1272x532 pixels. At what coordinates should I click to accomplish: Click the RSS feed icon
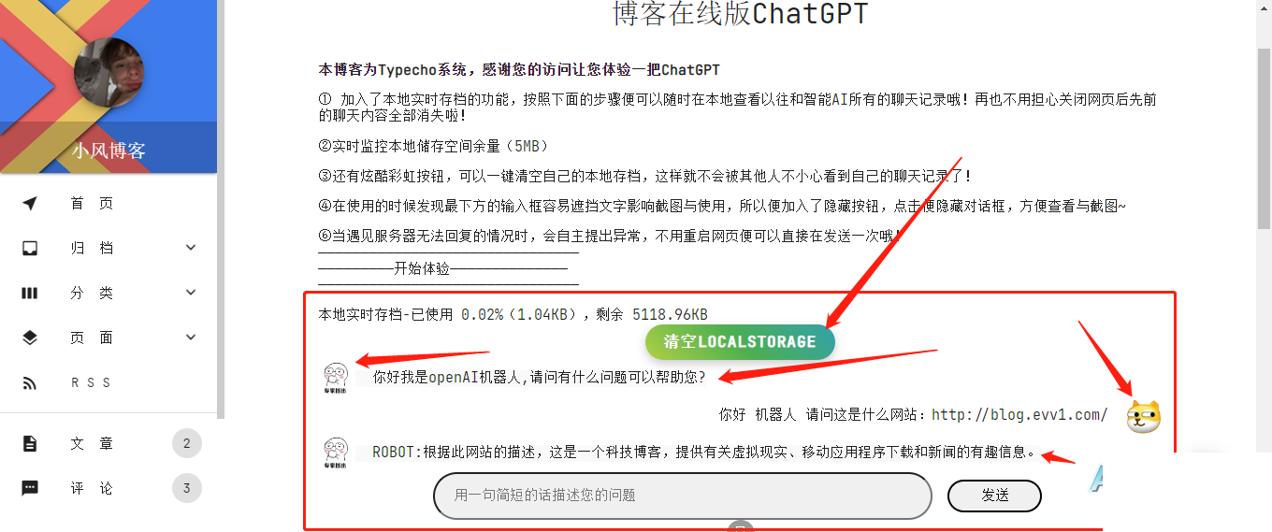click(30, 382)
